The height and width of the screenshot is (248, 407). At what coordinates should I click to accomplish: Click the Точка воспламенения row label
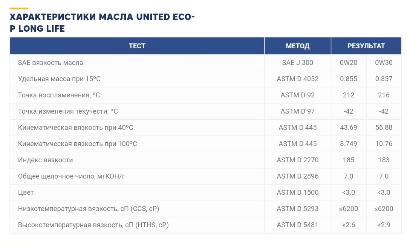[x=59, y=95]
